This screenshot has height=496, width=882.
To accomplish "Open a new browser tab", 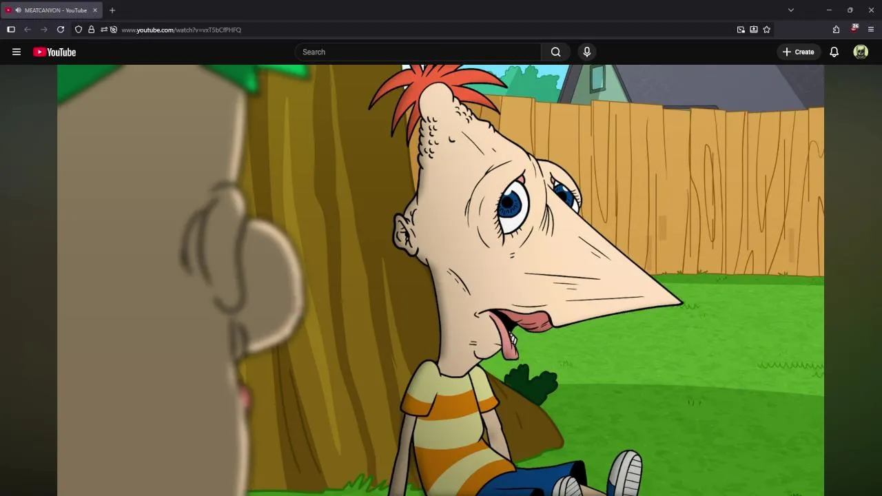I will (x=112, y=10).
